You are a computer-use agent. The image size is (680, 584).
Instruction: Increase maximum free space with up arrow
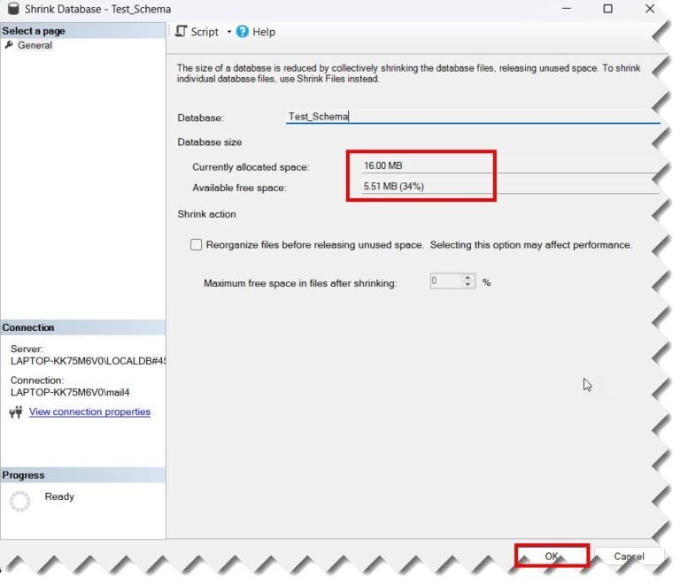[x=467, y=277]
